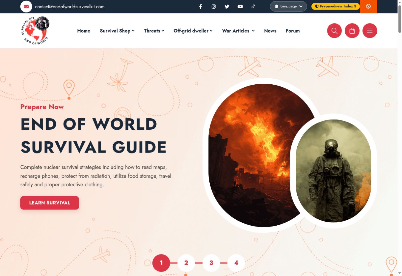Viewport: 402px width, 276px height.
Task: Open the YouTube social link
Action: (240, 7)
